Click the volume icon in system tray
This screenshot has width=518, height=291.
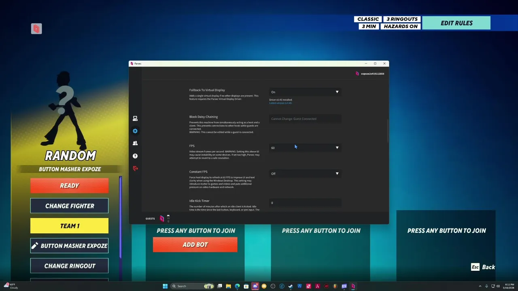(x=498, y=286)
